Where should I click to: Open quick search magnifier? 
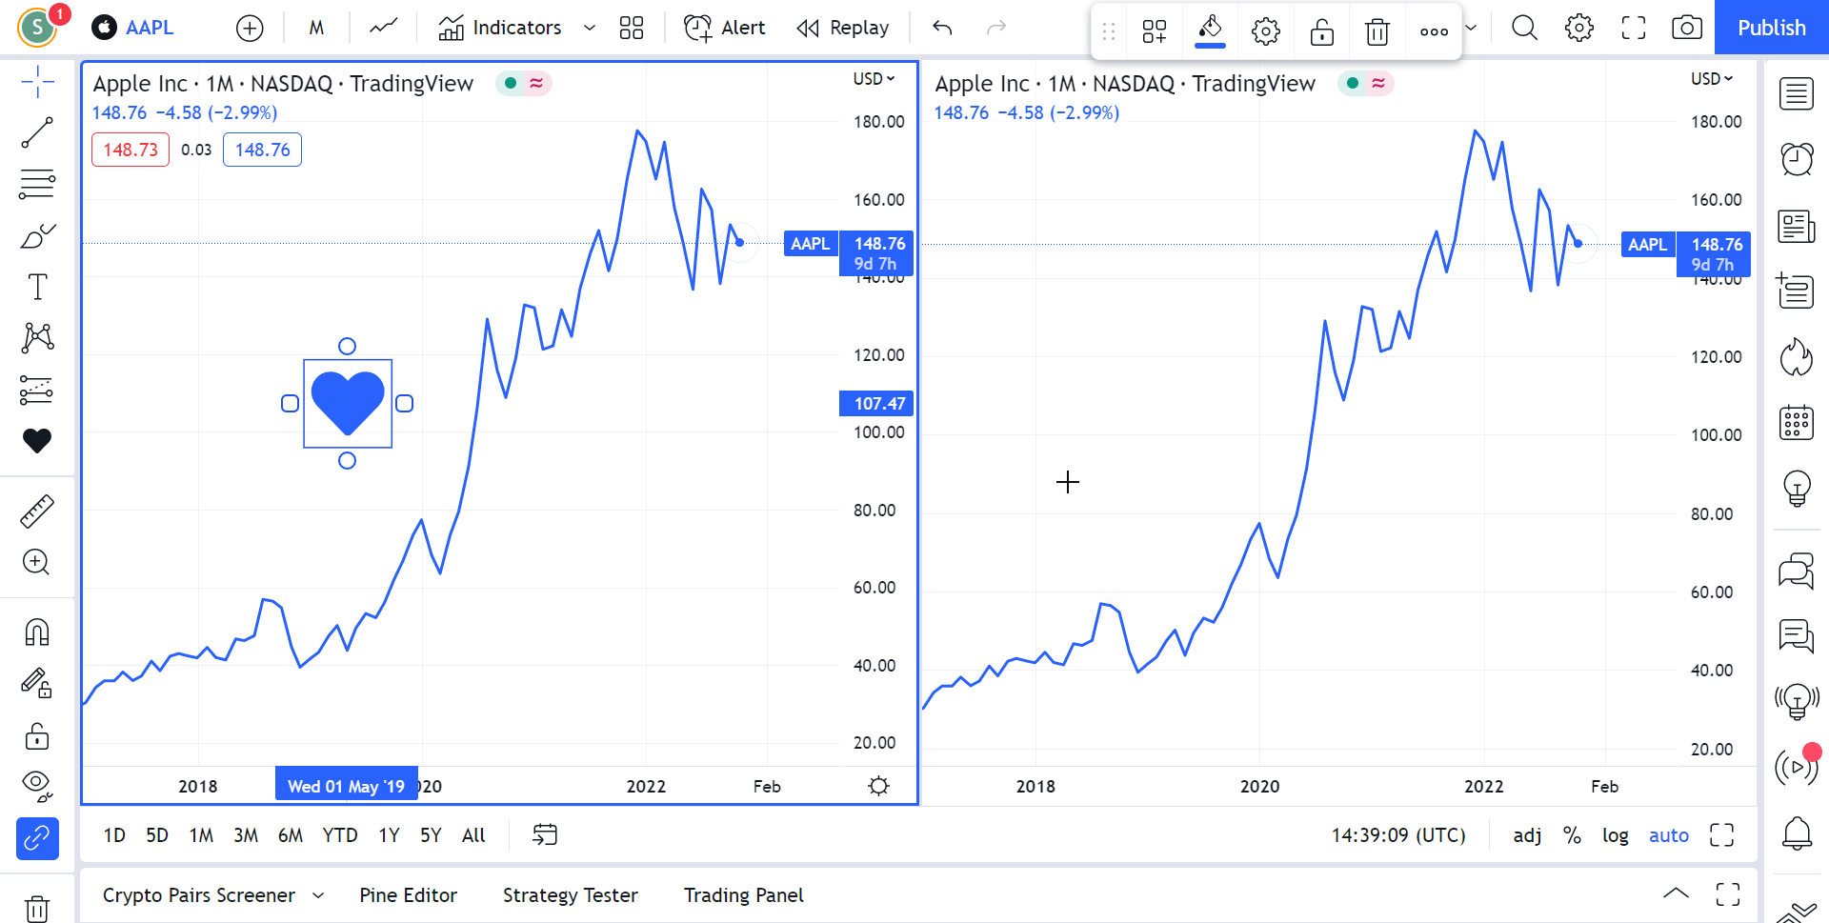1525,28
